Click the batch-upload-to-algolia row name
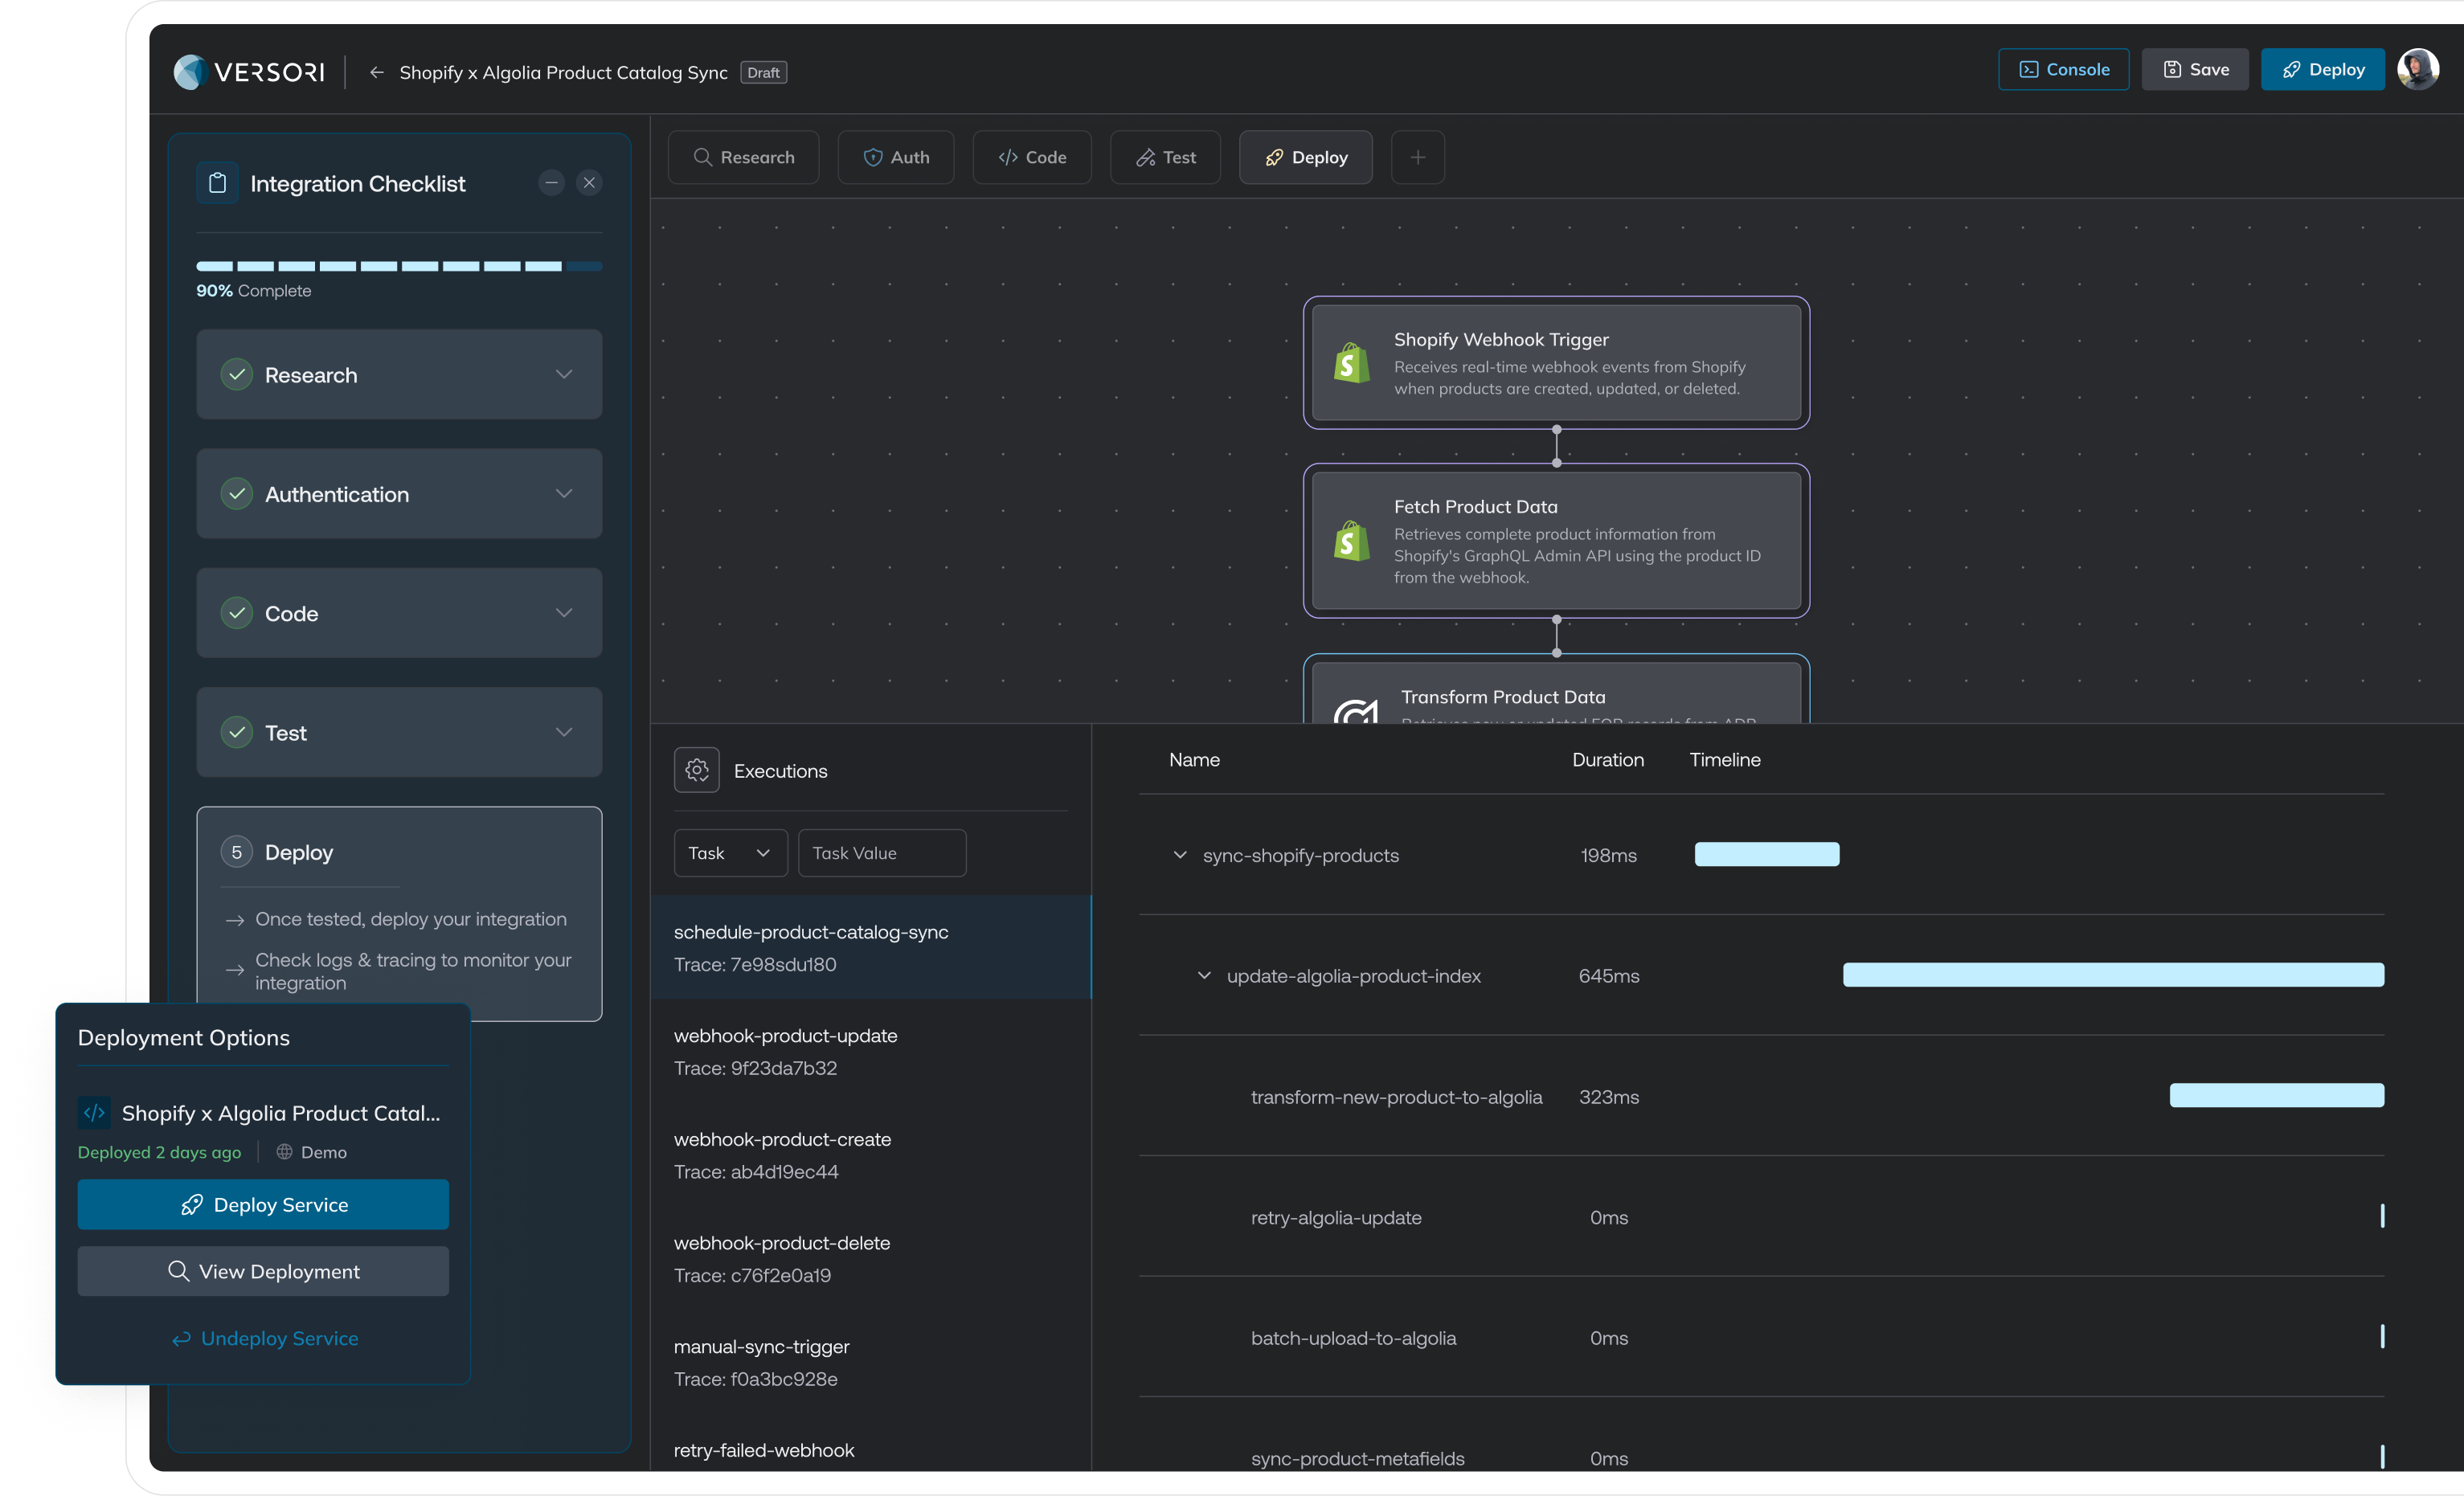This screenshot has width=2464, height=1496. (x=1353, y=1338)
